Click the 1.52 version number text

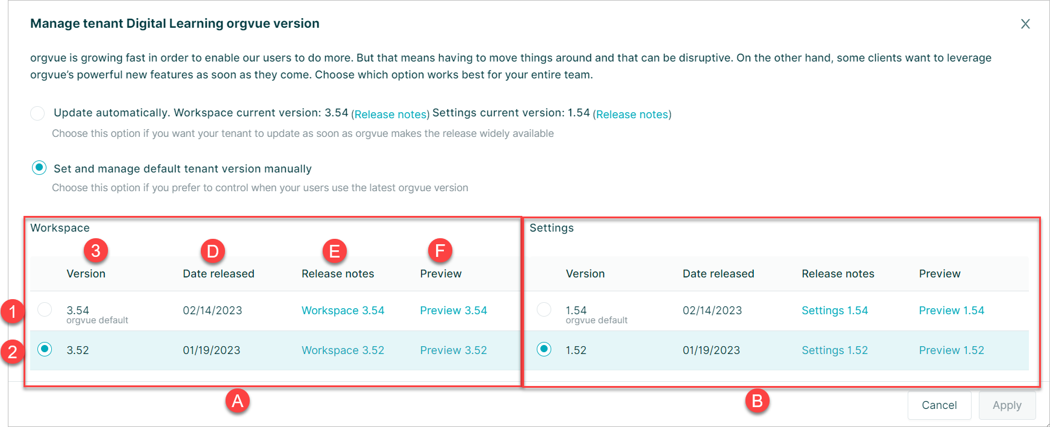576,350
